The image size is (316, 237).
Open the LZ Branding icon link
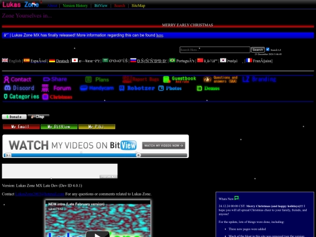[x=259, y=79]
